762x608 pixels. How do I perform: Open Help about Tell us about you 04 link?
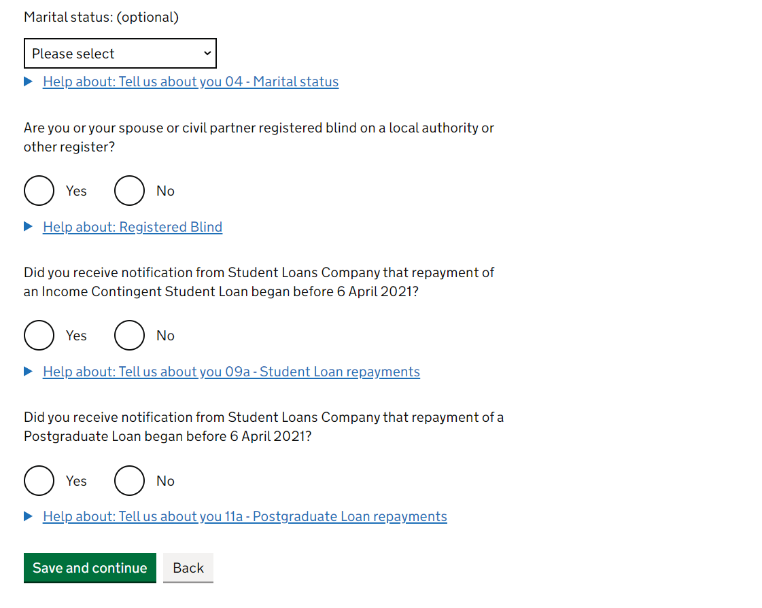tap(190, 82)
